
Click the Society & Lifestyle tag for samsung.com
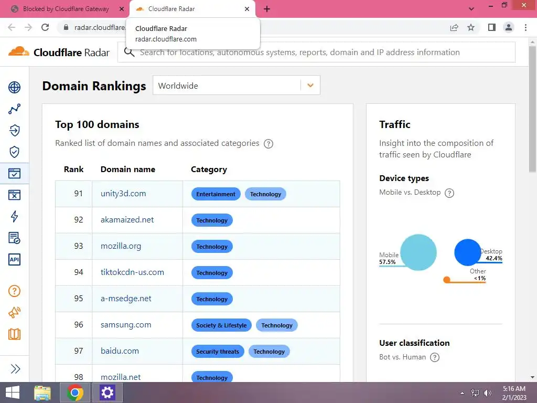pos(221,325)
